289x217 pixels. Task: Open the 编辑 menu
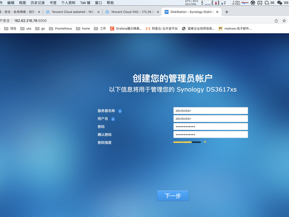(x=11, y=3)
